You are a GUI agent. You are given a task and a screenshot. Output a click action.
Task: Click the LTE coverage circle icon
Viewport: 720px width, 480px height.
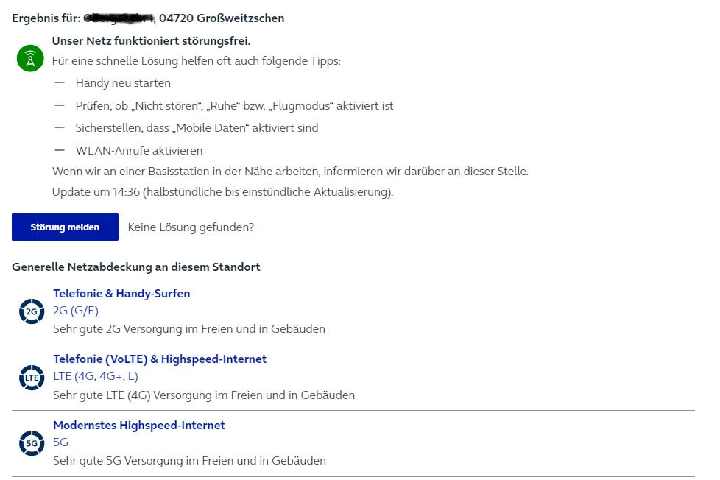pos(31,378)
